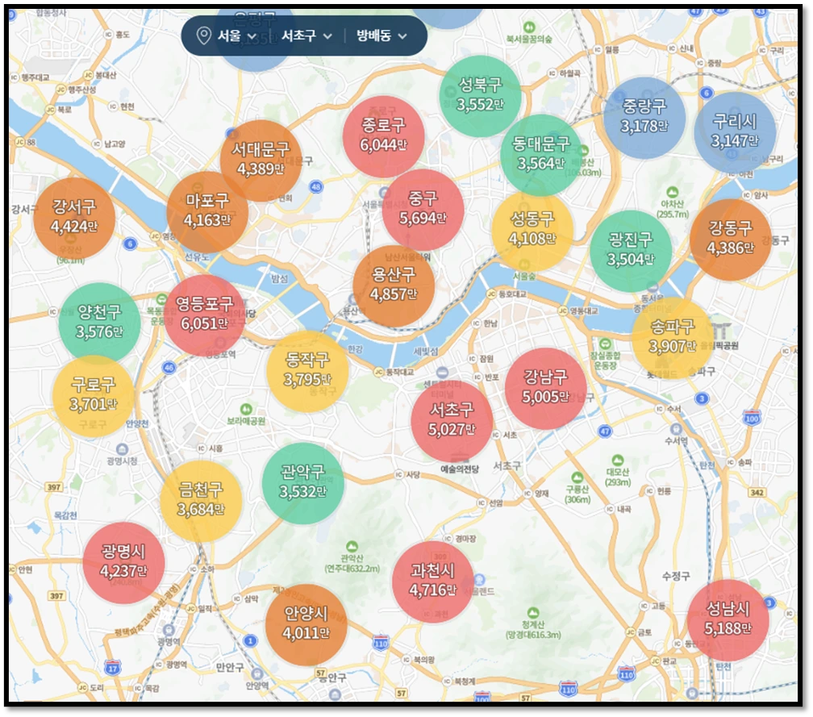
Task: Click the 관악산 mountain icon
Action: (x=352, y=547)
